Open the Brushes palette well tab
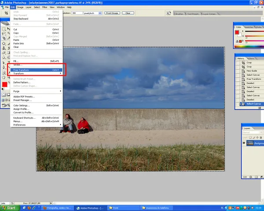The height and width of the screenshot is (211, 264). (x=179, y=14)
